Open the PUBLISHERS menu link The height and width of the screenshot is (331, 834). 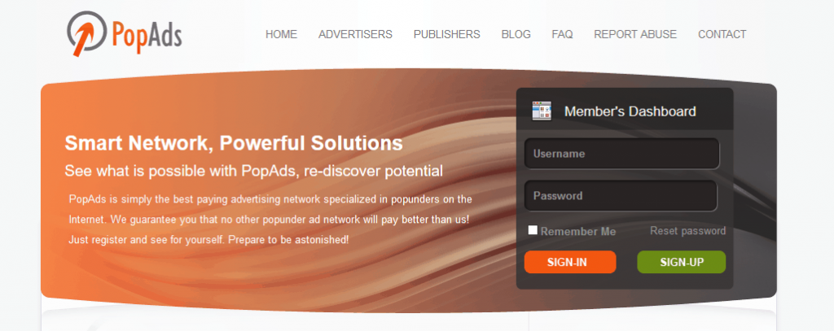click(x=447, y=34)
